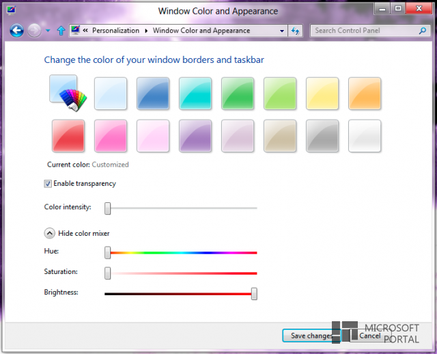This screenshot has height=354, width=437.
Task: Click the Cancel button
Action: 370,336
